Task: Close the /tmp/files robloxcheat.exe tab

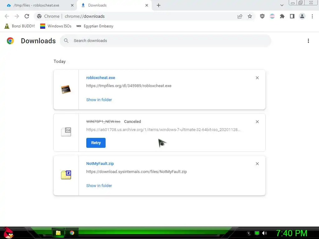Action: point(72,5)
